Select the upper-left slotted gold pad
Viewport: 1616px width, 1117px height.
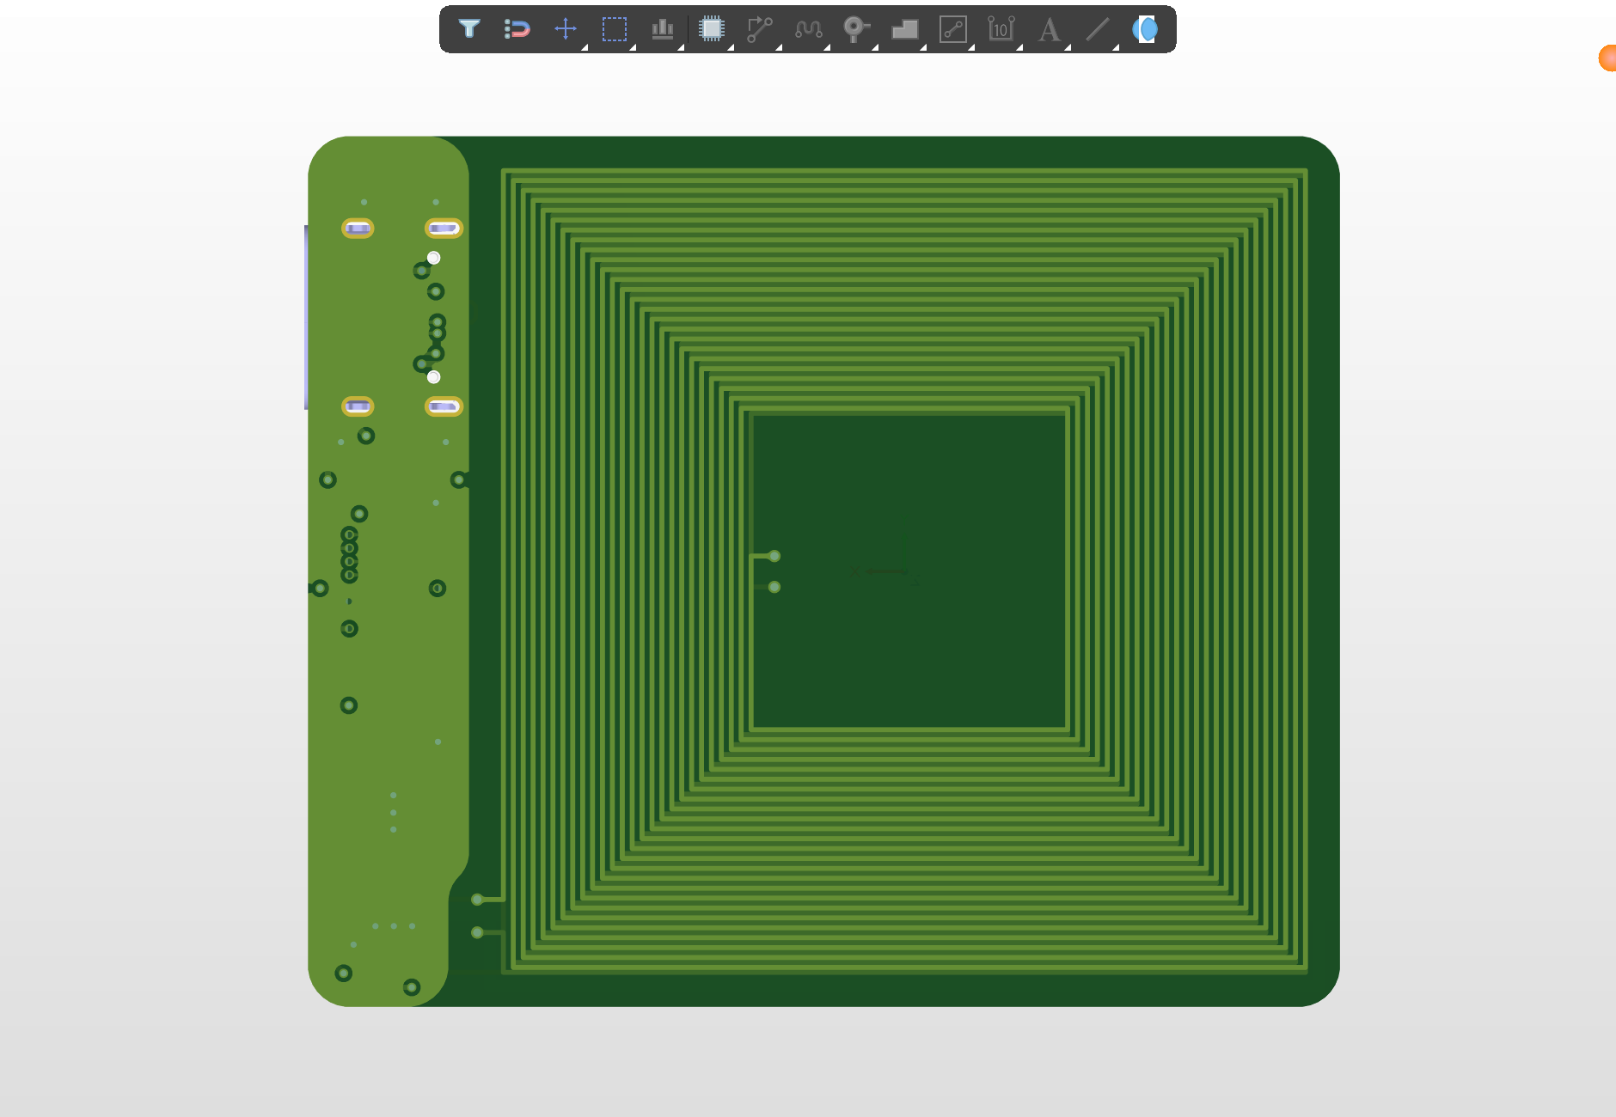(358, 229)
